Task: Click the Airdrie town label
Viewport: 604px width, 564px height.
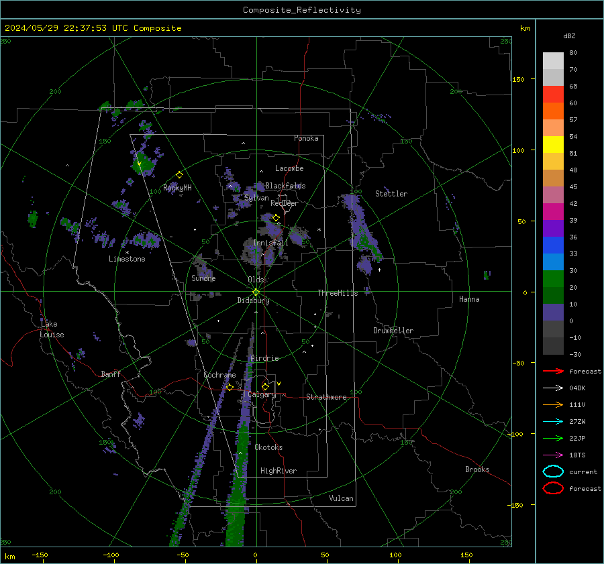Action: tap(264, 358)
